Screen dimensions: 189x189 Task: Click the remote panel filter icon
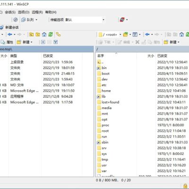[135, 34]
